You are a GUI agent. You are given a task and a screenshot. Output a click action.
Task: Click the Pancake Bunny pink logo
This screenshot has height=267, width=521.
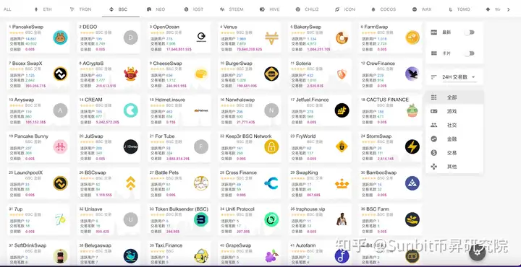[60, 146]
